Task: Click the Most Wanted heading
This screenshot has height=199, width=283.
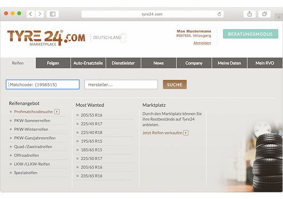Action: [x=90, y=105]
